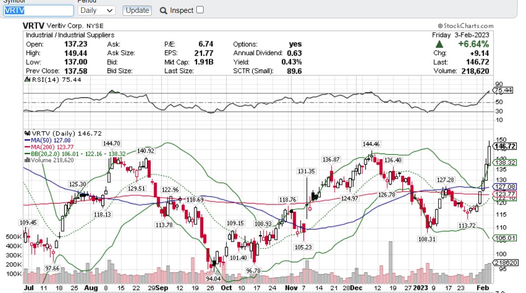This screenshot has width=526, height=293.
Task: Click the Industrial / Industrial Suppliers text
Action: click(x=70, y=35)
